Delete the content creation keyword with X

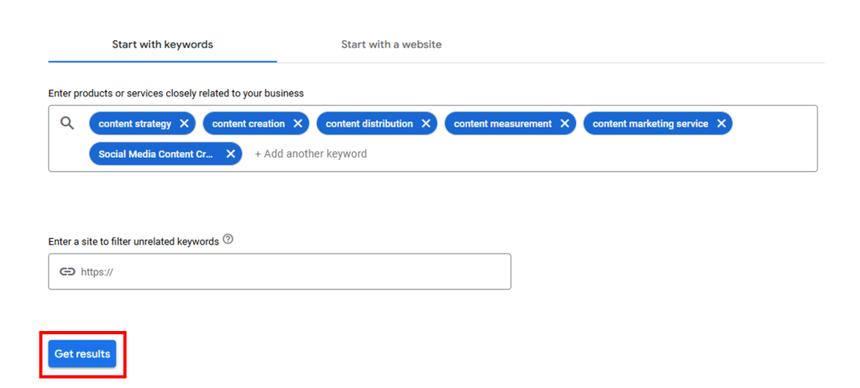click(298, 124)
